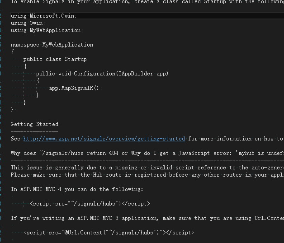Open the asp.net signalr getting-started link
The height and width of the screenshot is (243, 284).
(x=104, y=139)
